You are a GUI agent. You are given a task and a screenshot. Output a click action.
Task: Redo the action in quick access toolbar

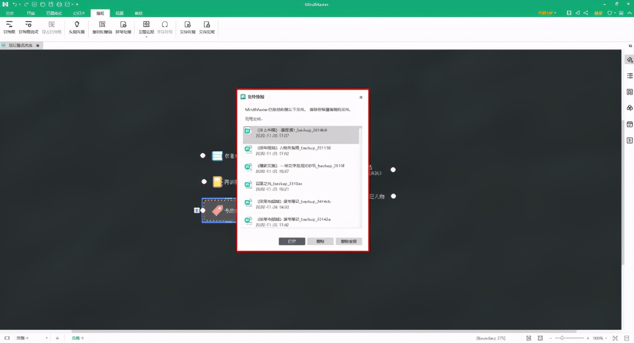click(x=26, y=5)
